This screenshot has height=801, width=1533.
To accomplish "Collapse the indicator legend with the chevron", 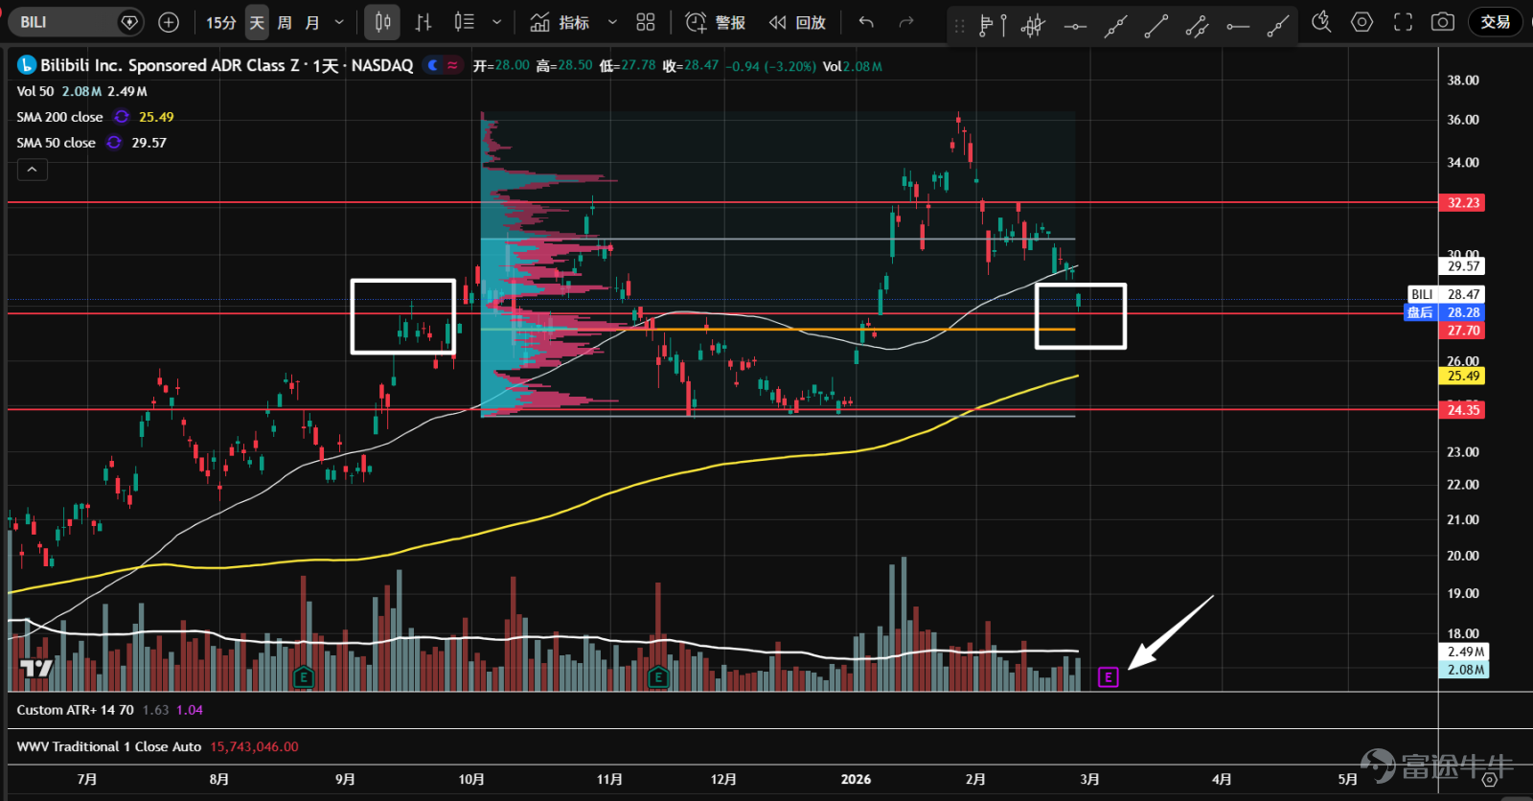I will point(32,170).
